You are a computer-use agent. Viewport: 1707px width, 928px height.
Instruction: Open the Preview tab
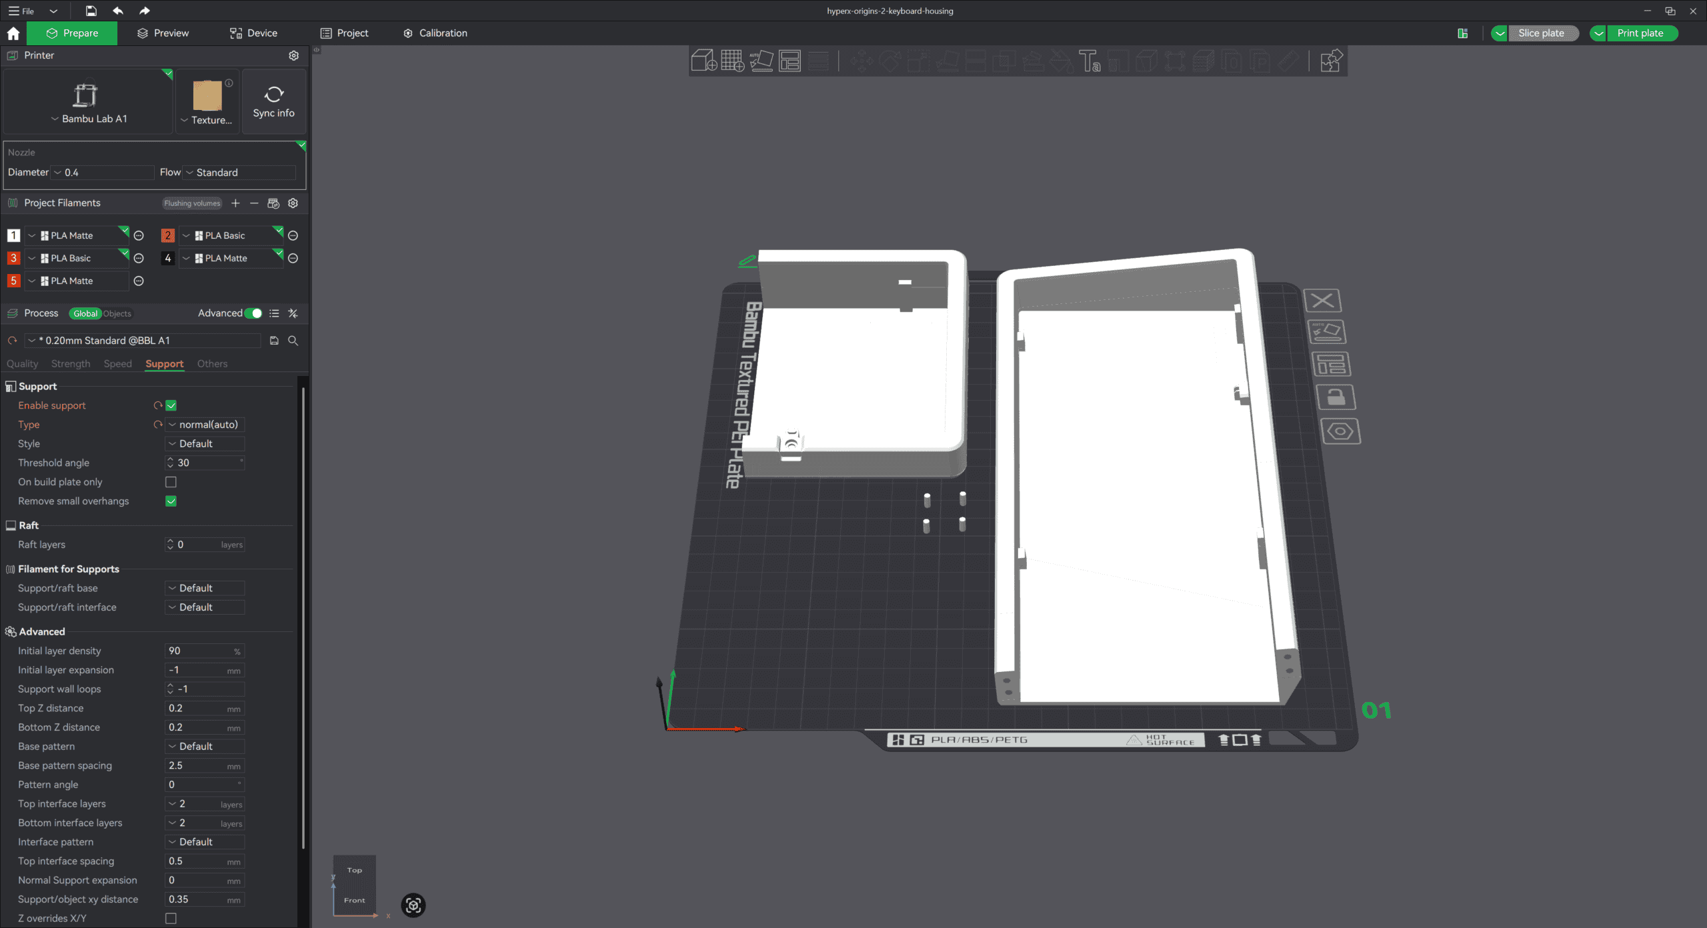[x=163, y=33]
